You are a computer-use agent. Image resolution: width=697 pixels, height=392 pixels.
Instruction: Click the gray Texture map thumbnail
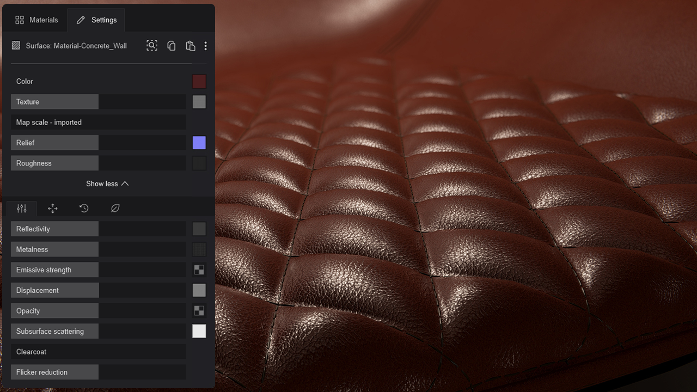pyautogui.click(x=199, y=102)
